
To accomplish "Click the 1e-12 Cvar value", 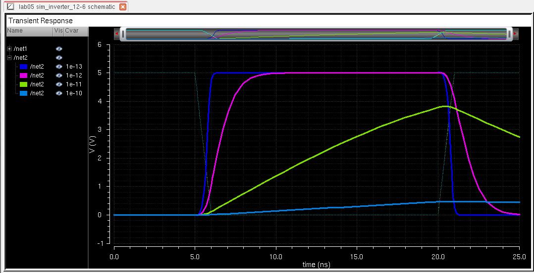I will pos(74,76).
